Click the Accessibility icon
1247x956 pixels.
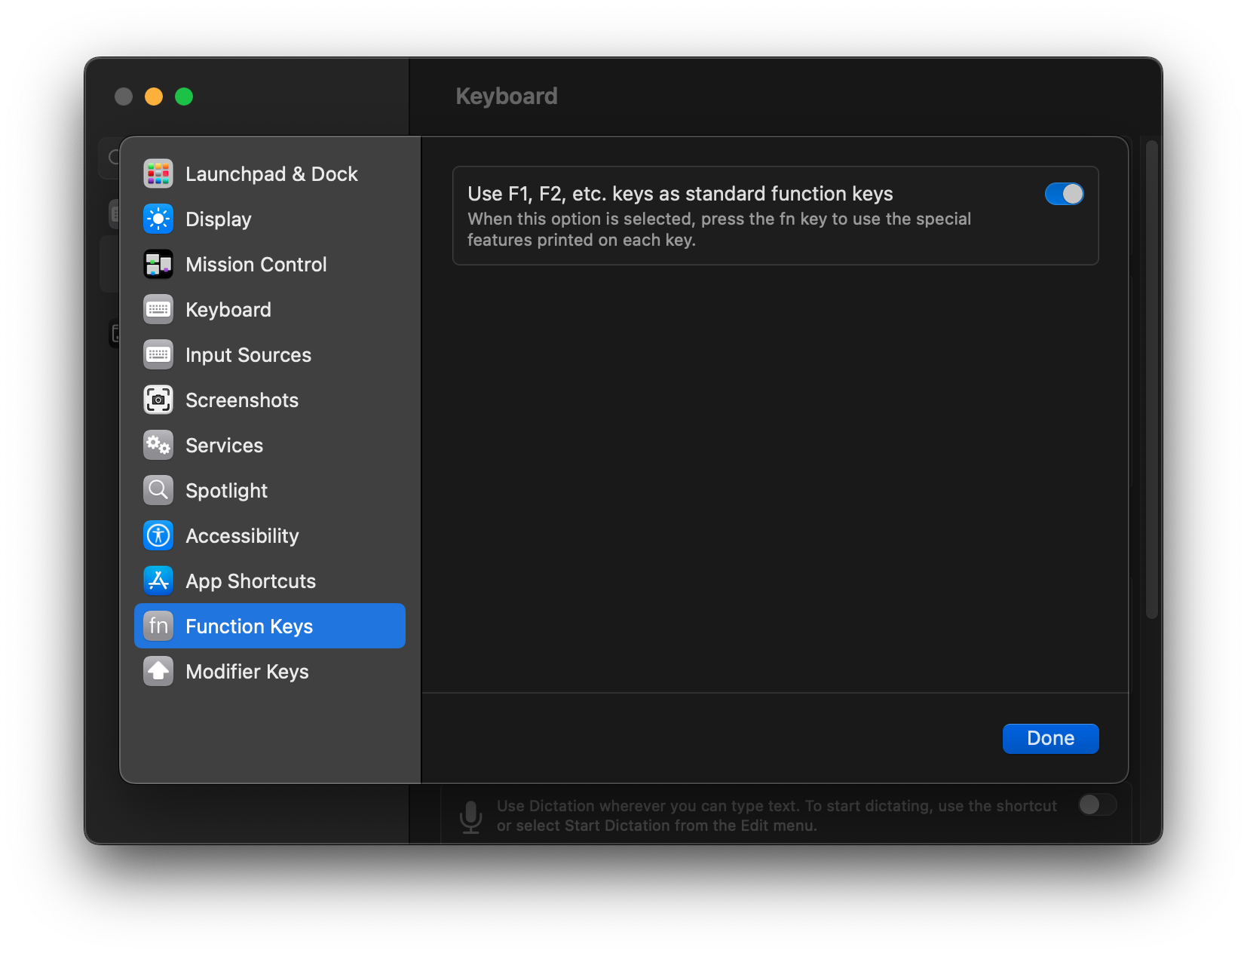(158, 536)
